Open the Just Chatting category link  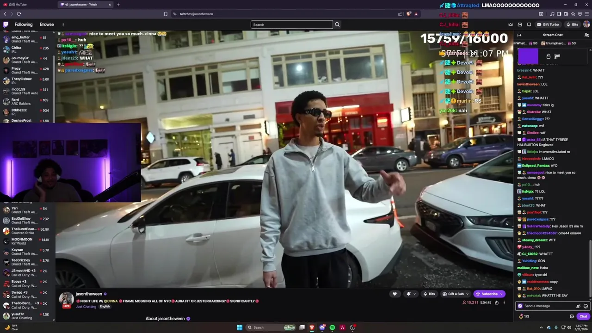[86, 307]
